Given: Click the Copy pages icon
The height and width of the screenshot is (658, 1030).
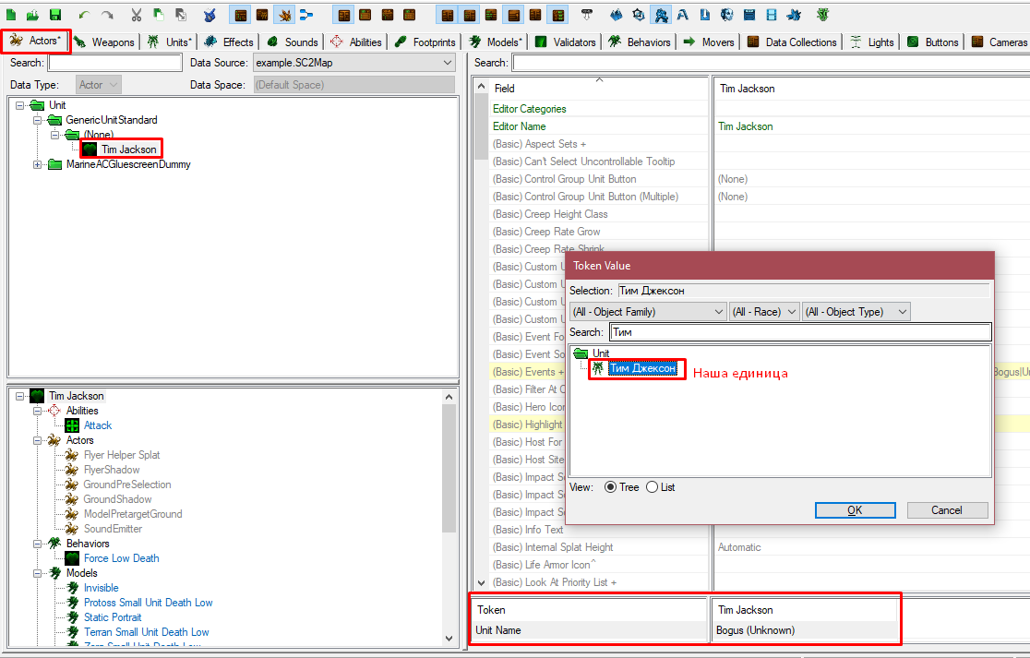Looking at the screenshot, I should [159, 15].
